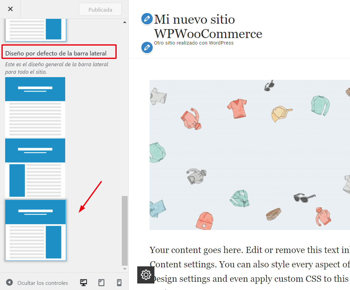Collapse the controls with the round arrow icon
The width and height of the screenshot is (350, 290).
[x=9, y=282]
